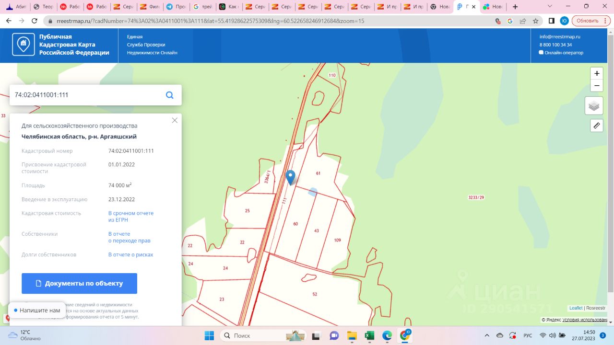Open Microsoft Edge from taskbar

click(x=387, y=335)
